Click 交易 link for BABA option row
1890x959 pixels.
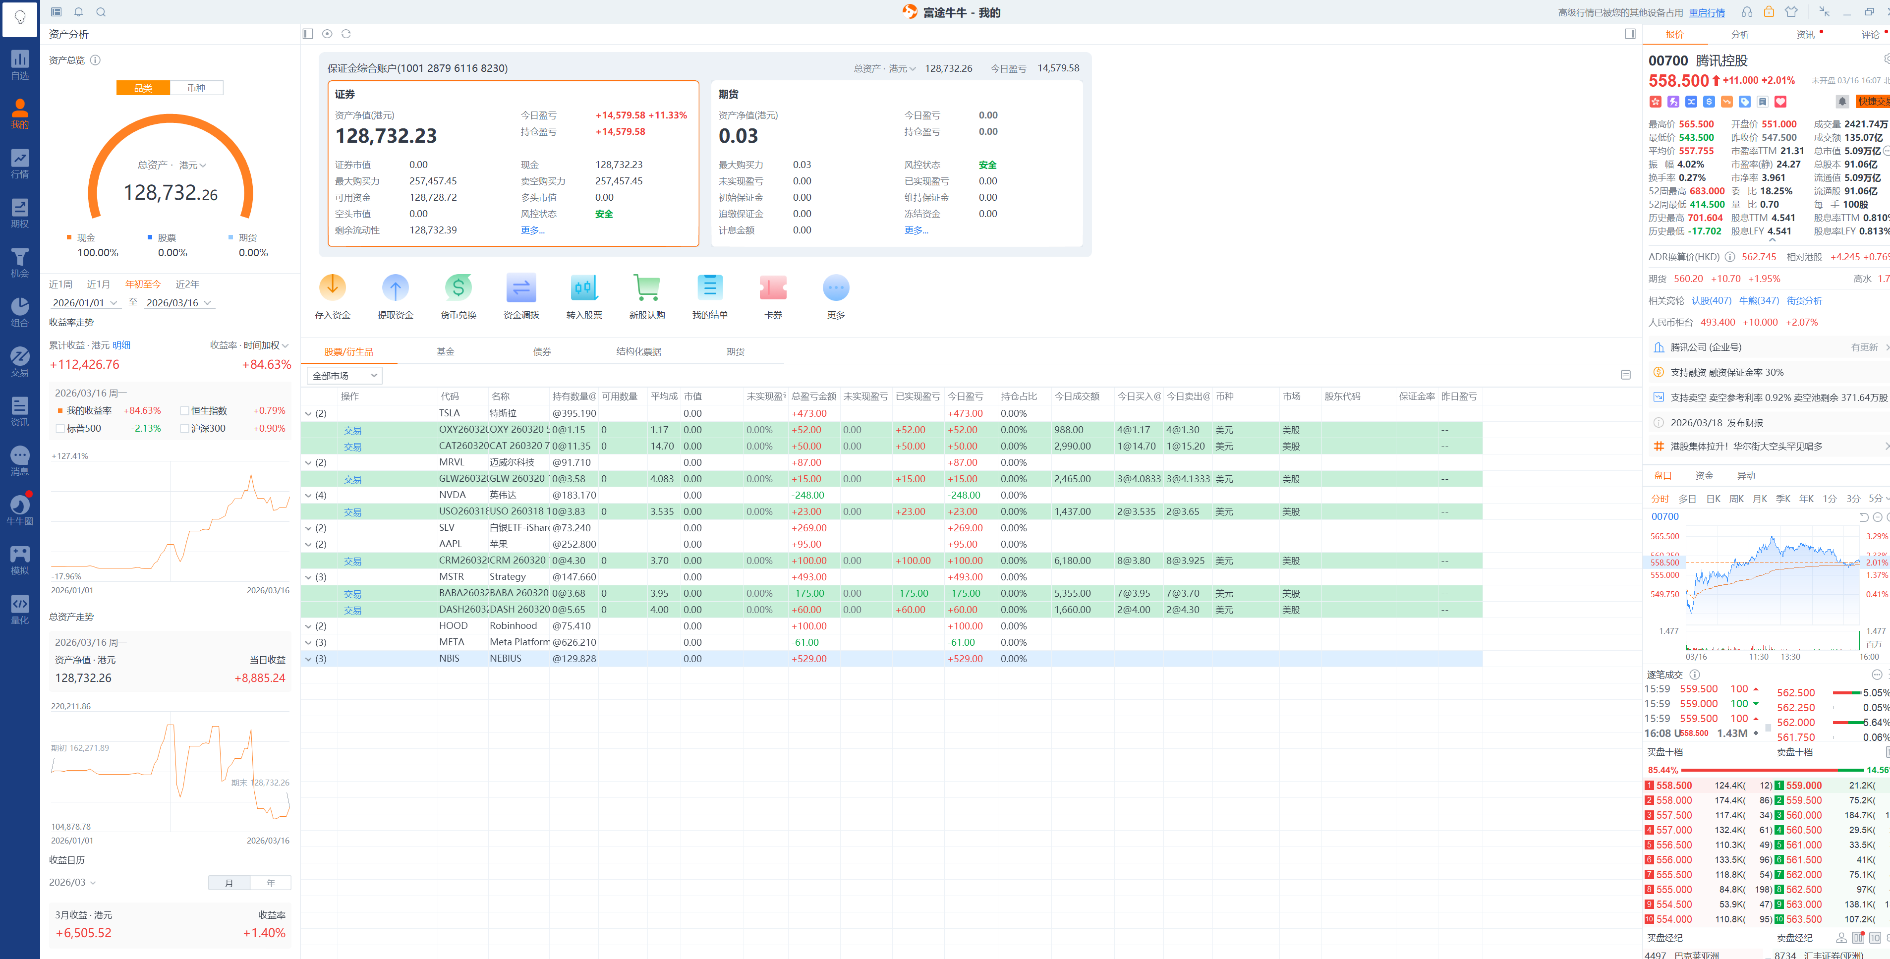(352, 594)
